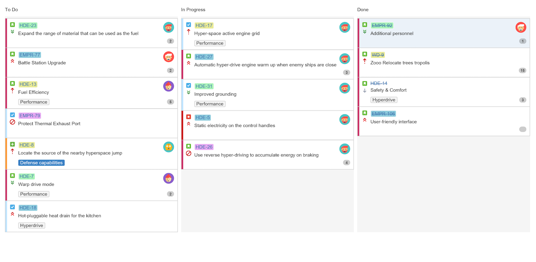This screenshot has height=262, width=536.
Task: Open the EMPR-92 issue link
Action: coord(382,25)
